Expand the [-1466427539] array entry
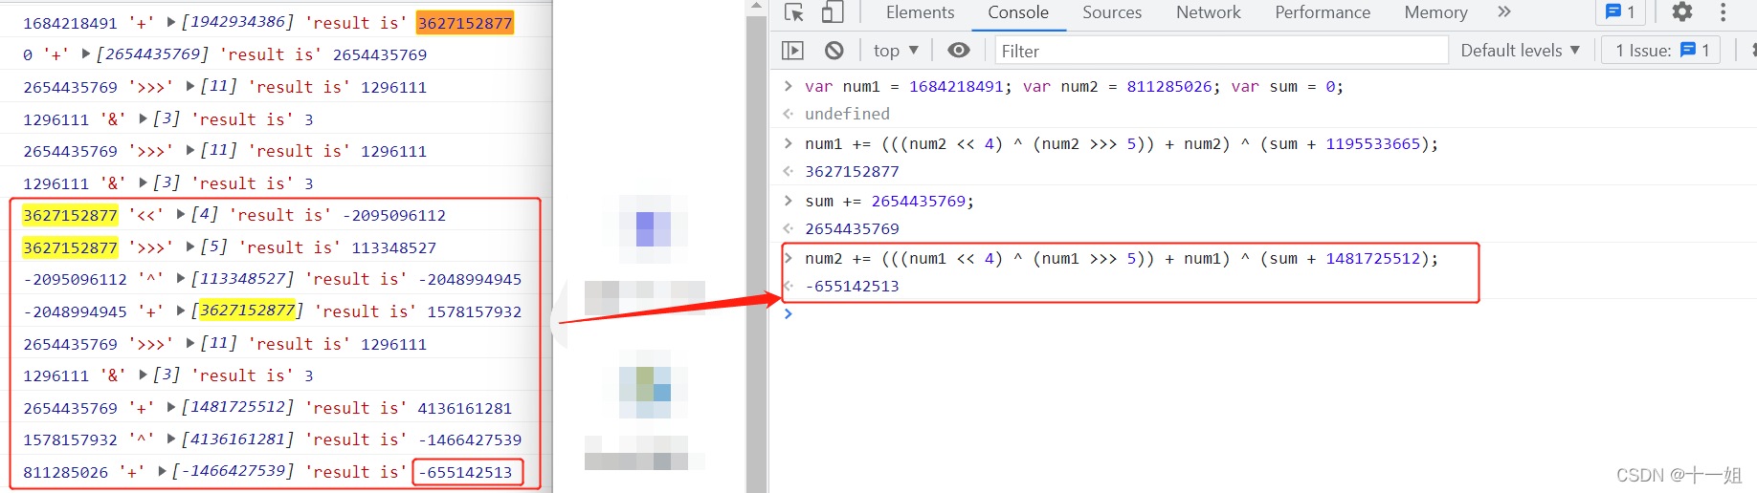Image resolution: width=1757 pixels, height=493 pixels. pos(163,472)
